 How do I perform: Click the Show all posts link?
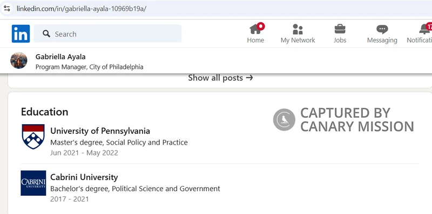(220, 78)
